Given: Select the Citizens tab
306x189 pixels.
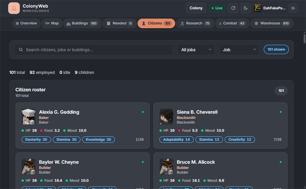Looking at the screenshot, I should tap(156, 23).
